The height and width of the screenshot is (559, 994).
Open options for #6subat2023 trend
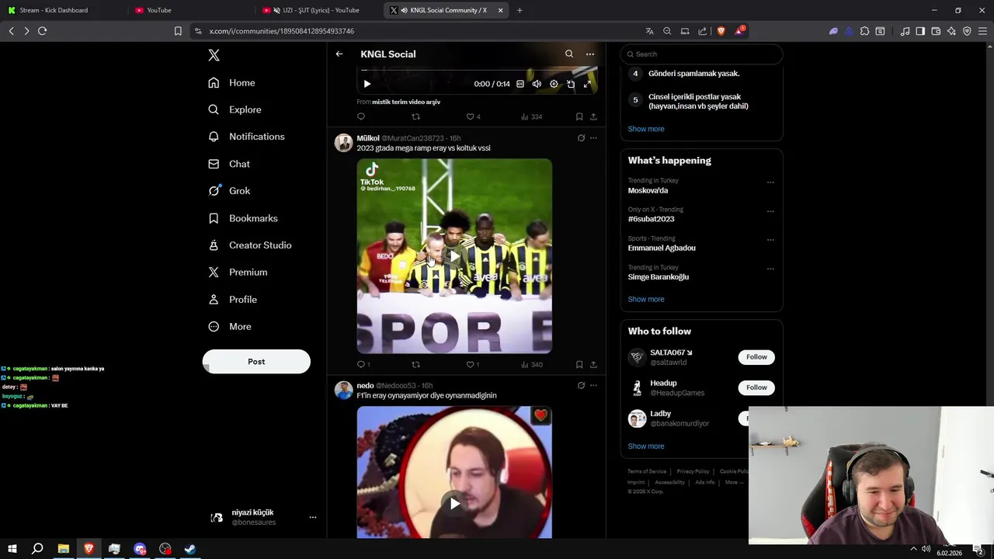[770, 211]
